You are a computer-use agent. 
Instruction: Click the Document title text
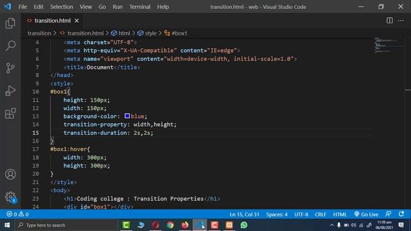(100, 67)
